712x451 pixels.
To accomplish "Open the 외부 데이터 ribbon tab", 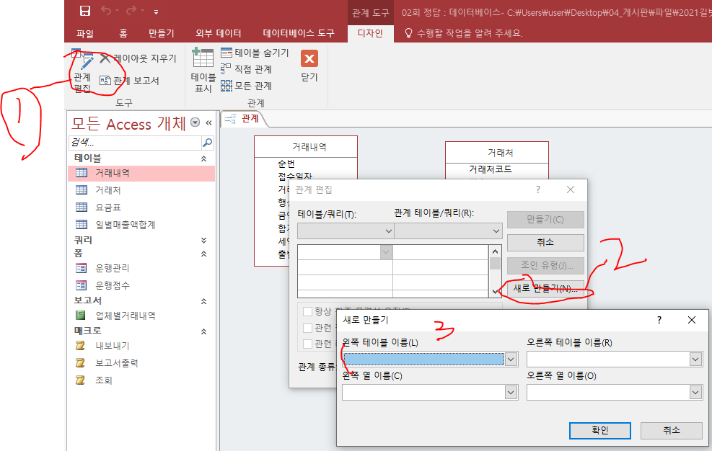I will click(219, 33).
